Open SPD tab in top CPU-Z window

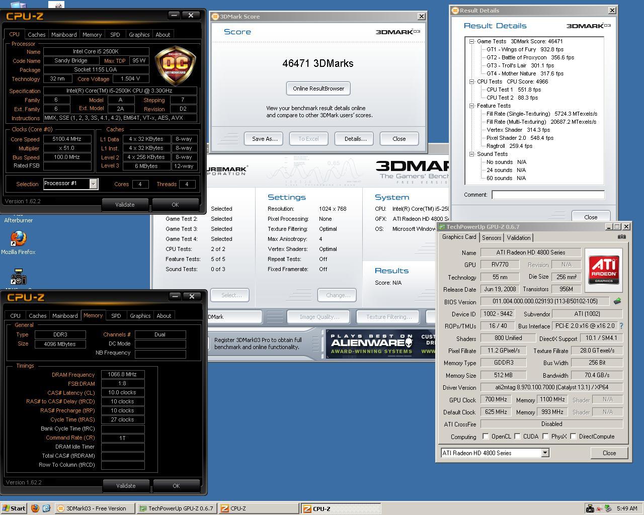[115, 35]
